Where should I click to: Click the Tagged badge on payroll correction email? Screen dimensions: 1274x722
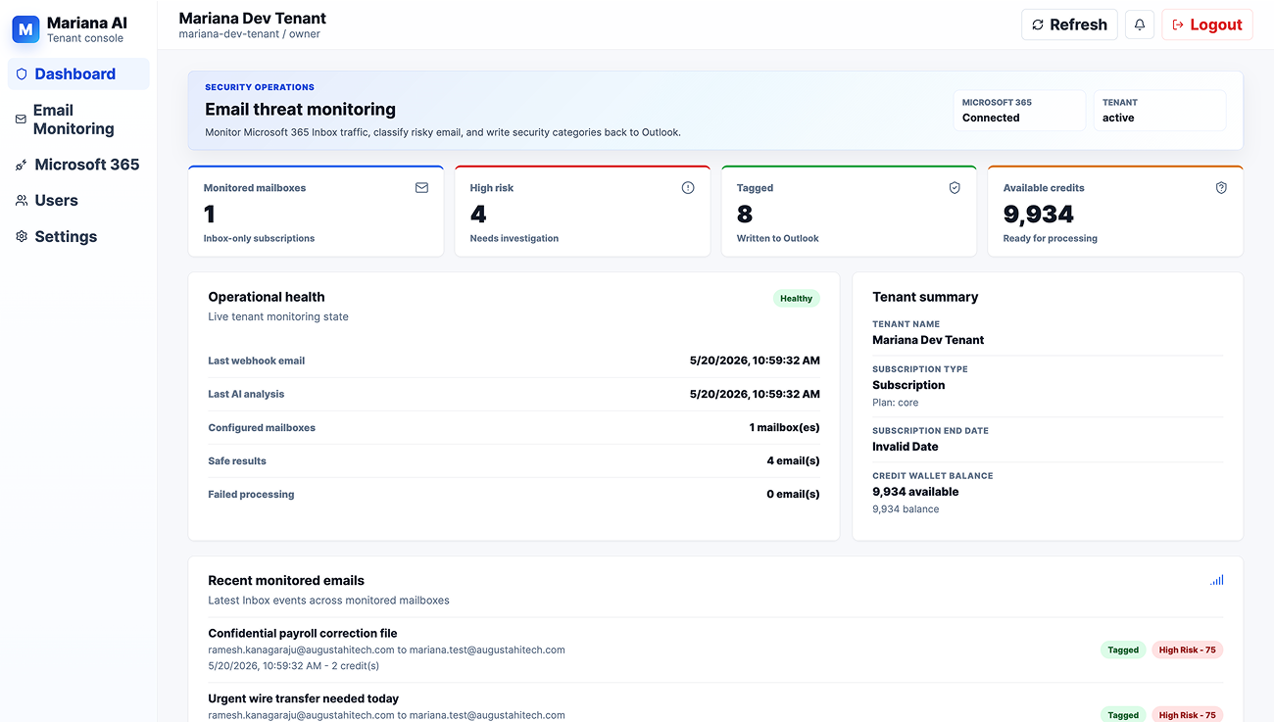[x=1123, y=650]
